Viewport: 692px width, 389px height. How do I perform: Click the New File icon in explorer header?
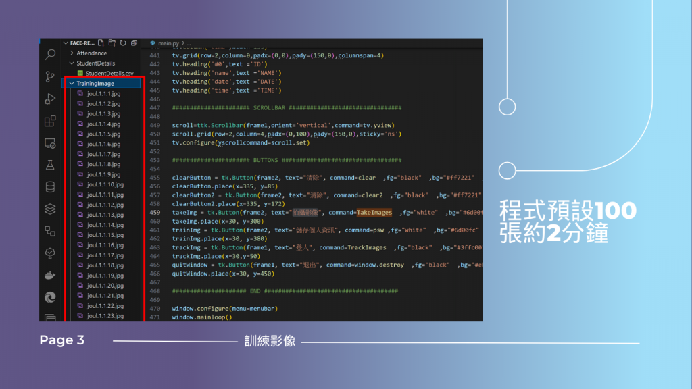[101, 43]
